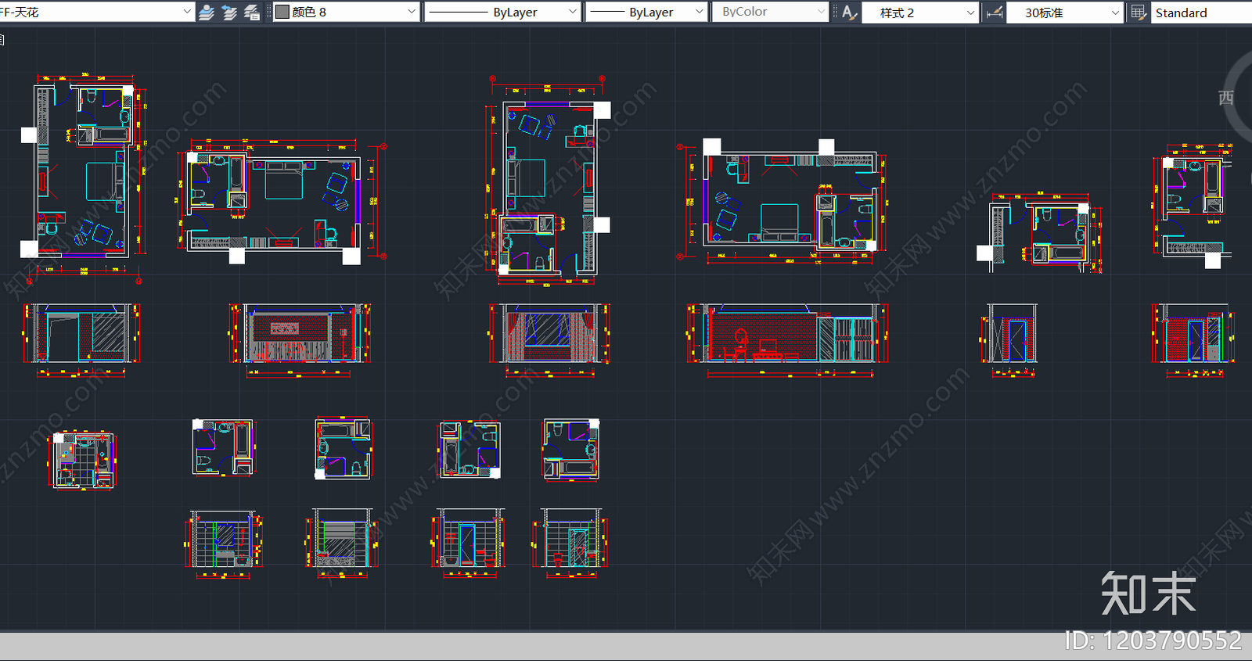Select the bottom-left tiled bathroom plan
This screenshot has width=1252, height=671.
click(82, 460)
